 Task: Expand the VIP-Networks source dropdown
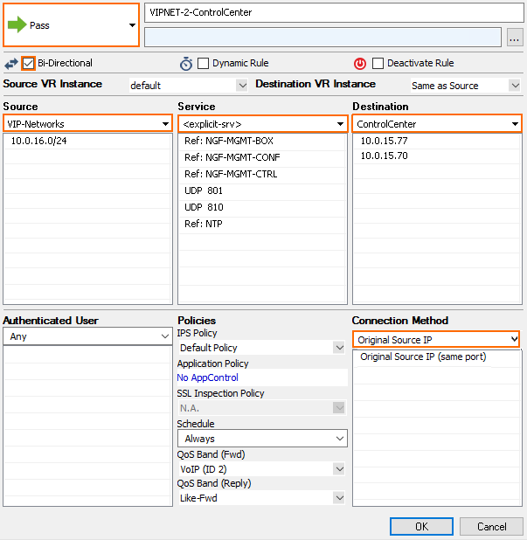click(87, 123)
